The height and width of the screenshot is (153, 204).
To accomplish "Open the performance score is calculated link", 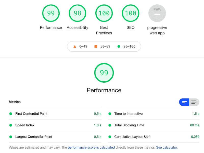I will [x=91, y=147].
